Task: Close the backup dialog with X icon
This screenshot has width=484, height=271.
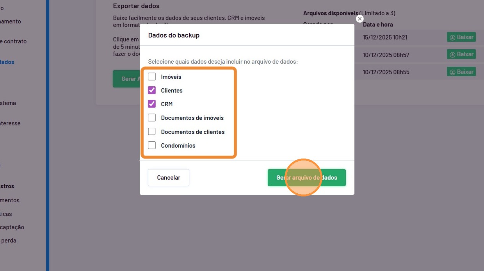Action: (360, 19)
